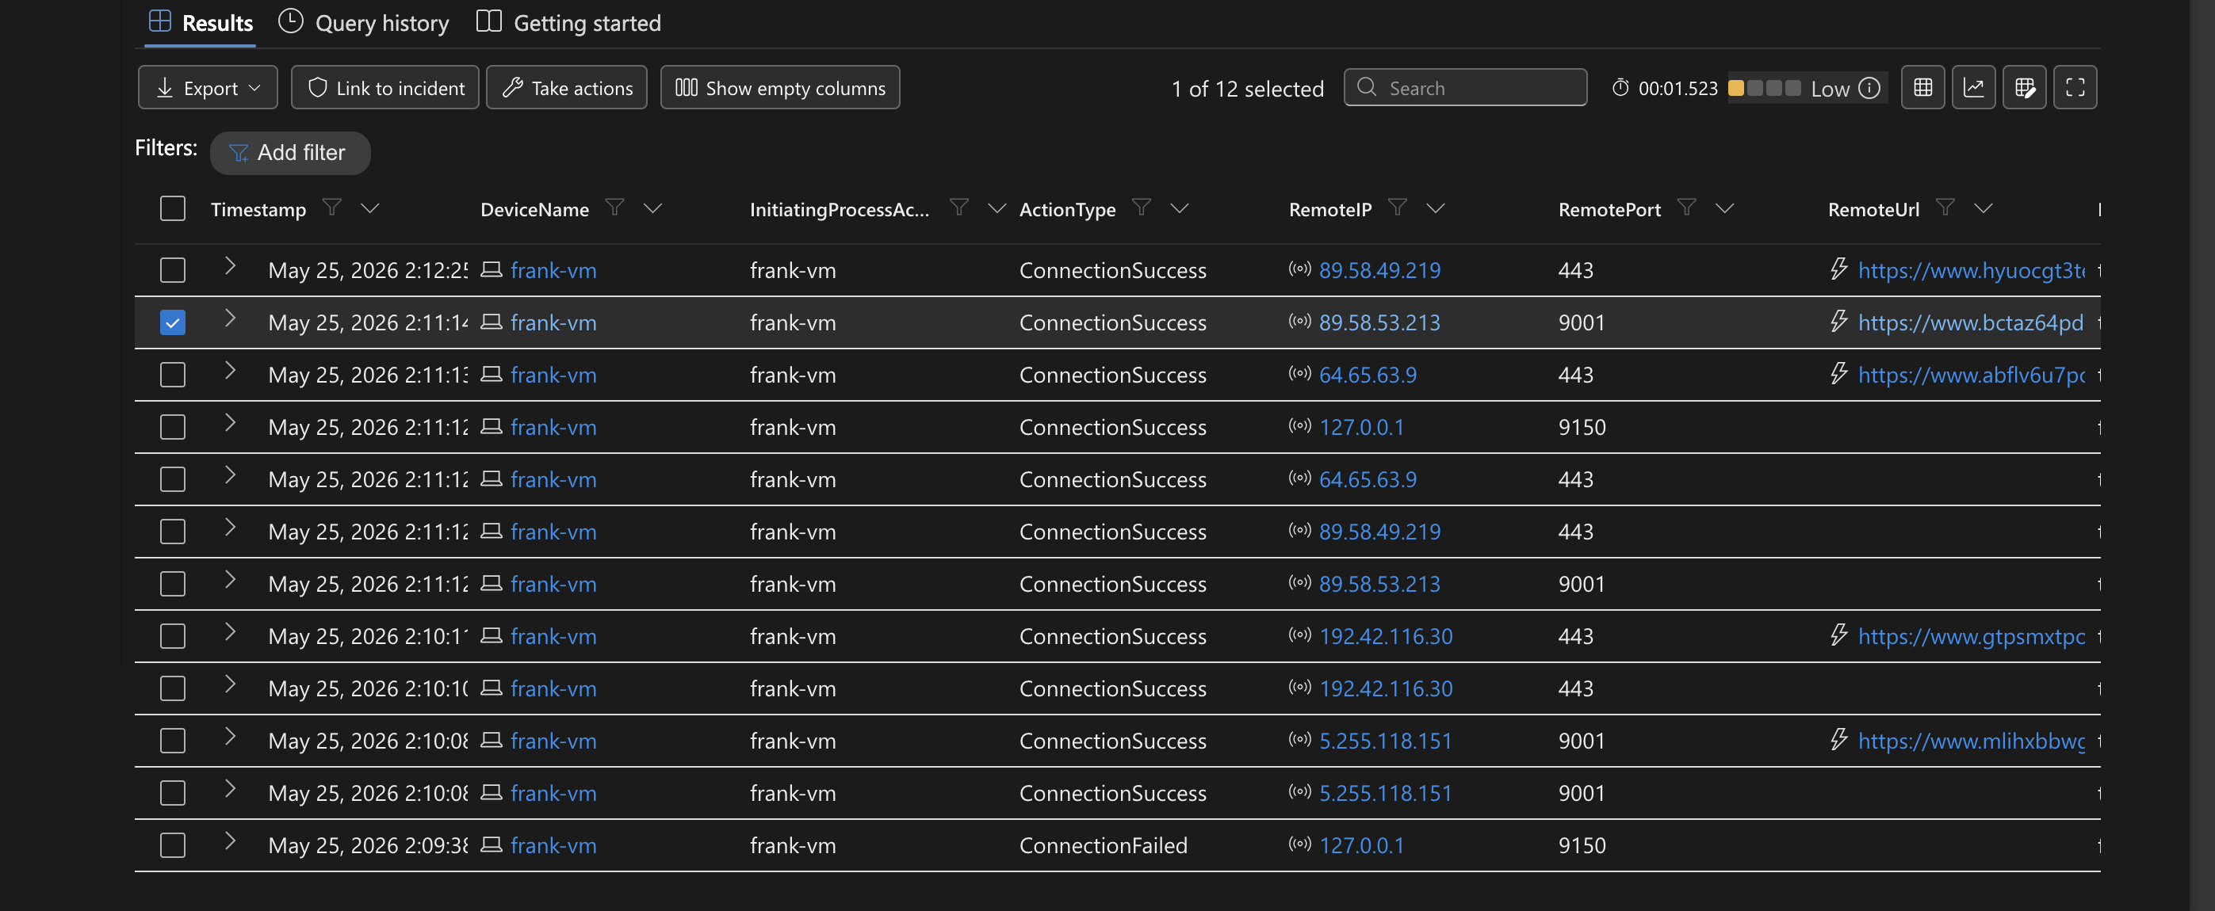Image resolution: width=2215 pixels, height=911 pixels.
Task: Switch to chart view icon
Action: (x=1973, y=88)
